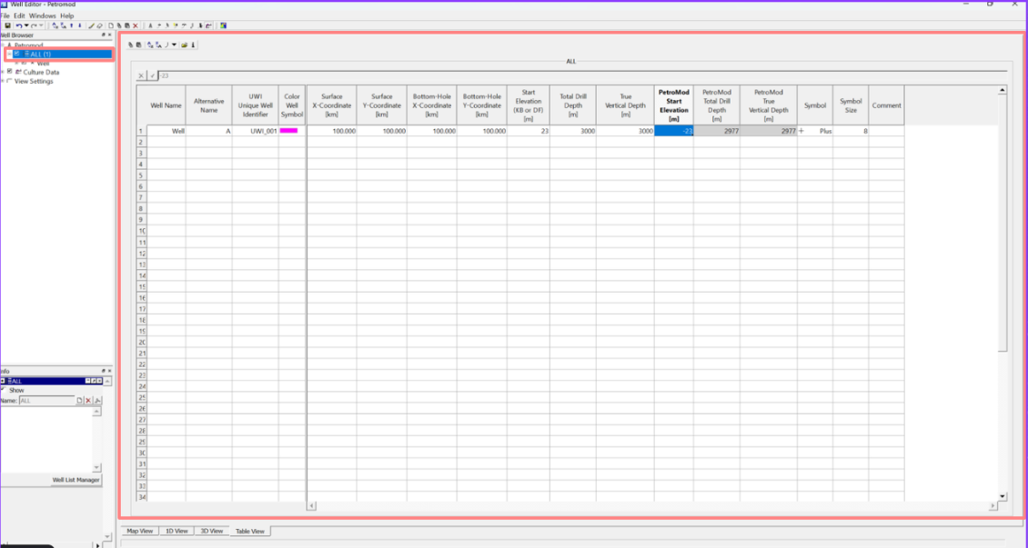Click the Well List Manager button
Viewport: 1028px width, 548px height.
tap(76, 480)
